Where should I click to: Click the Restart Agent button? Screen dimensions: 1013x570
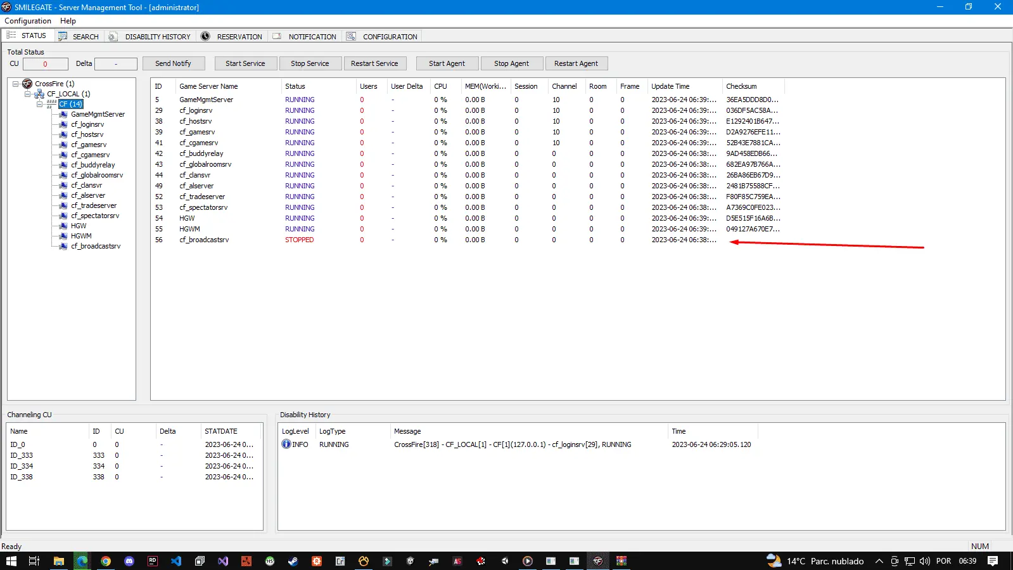point(577,63)
